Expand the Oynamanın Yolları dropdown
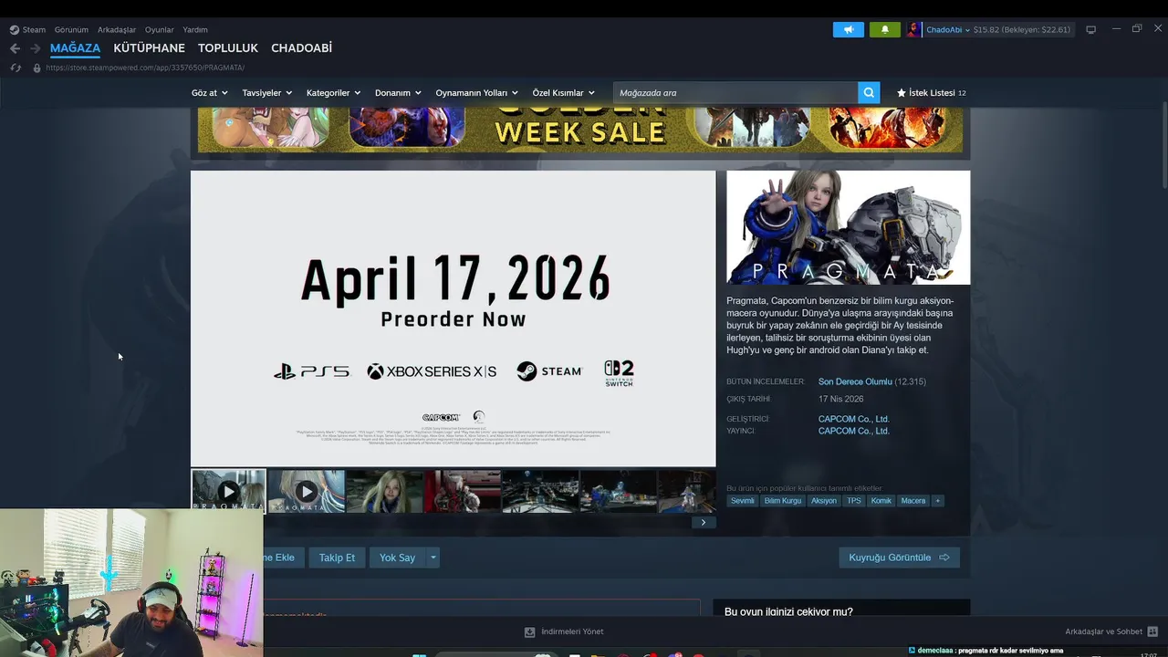Viewport: 1168px width, 657px height. point(476,93)
